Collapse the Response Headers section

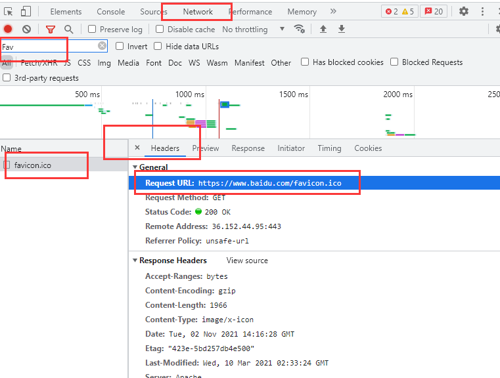pos(135,261)
